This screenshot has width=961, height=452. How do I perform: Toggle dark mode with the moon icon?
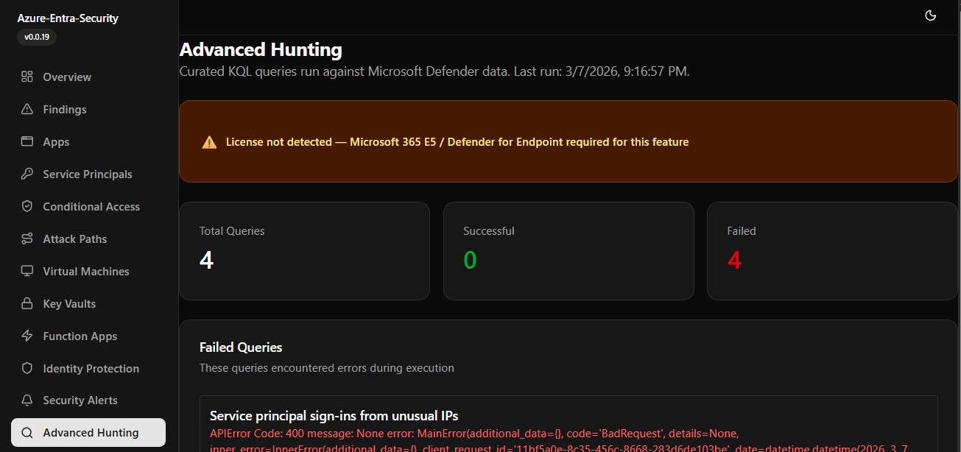[930, 15]
